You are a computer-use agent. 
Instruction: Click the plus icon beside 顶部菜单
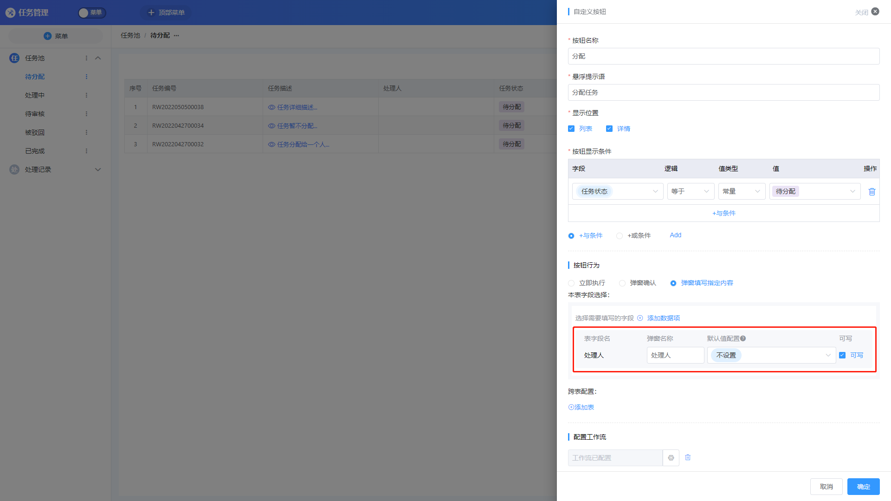(x=151, y=13)
